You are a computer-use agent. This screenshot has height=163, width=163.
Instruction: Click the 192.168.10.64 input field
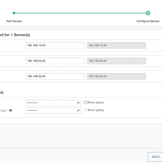click(x=55, y=45)
